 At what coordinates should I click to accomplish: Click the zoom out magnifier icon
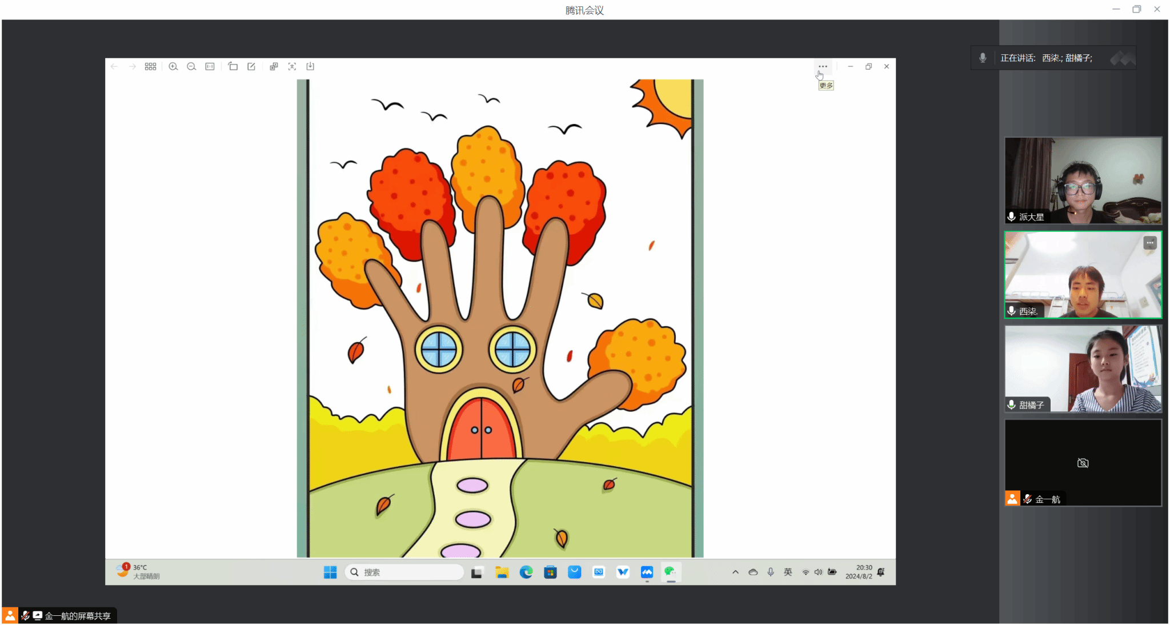(x=191, y=67)
